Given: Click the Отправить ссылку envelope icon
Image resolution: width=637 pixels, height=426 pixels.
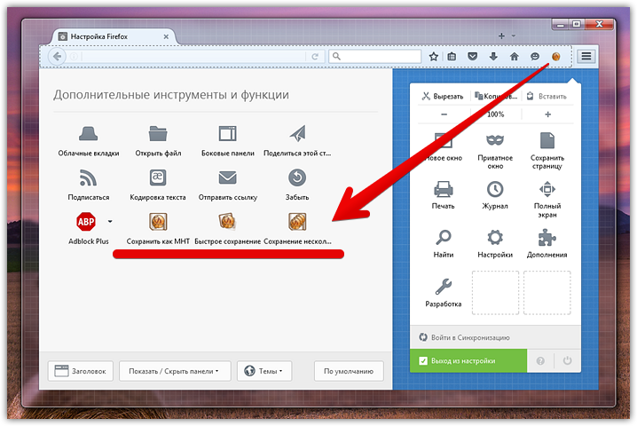Looking at the screenshot, I should click(x=227, y=177).
